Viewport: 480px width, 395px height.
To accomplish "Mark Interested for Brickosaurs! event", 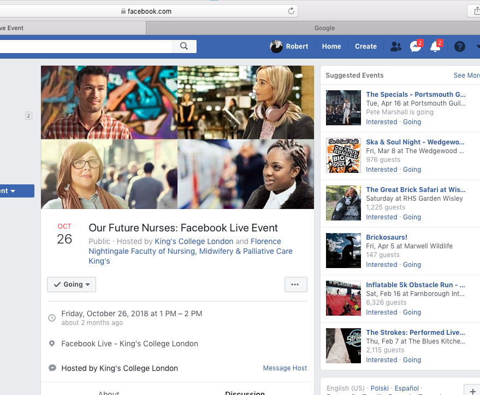I will [x=381, y=264].
